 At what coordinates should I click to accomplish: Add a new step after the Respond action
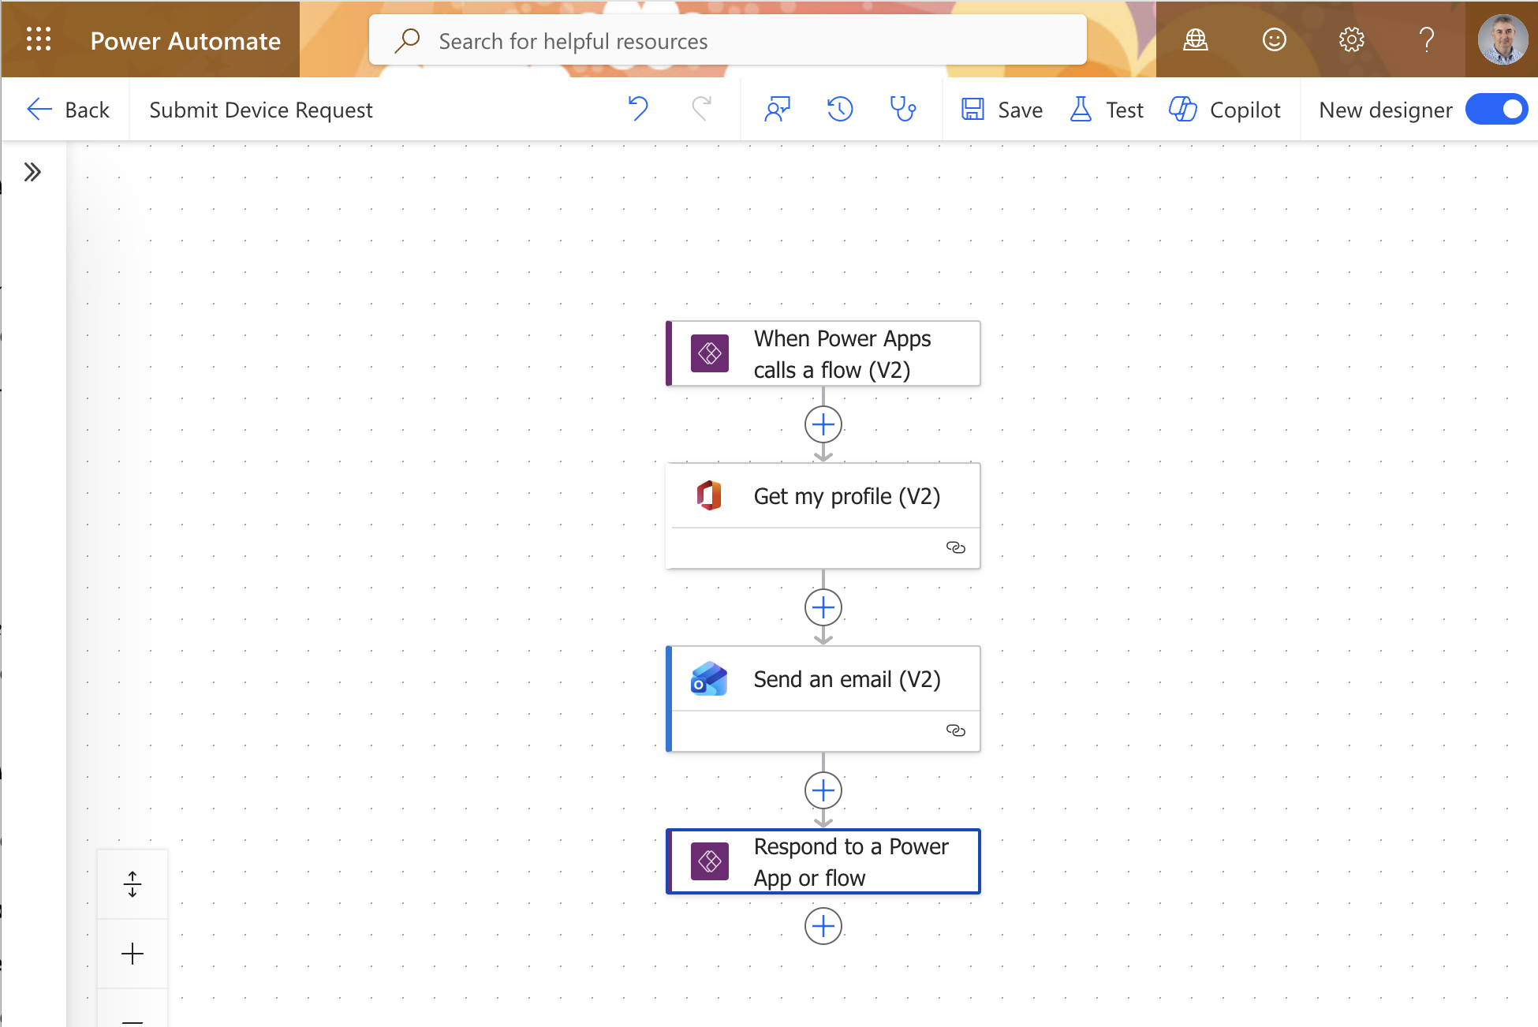pos(823,926)
